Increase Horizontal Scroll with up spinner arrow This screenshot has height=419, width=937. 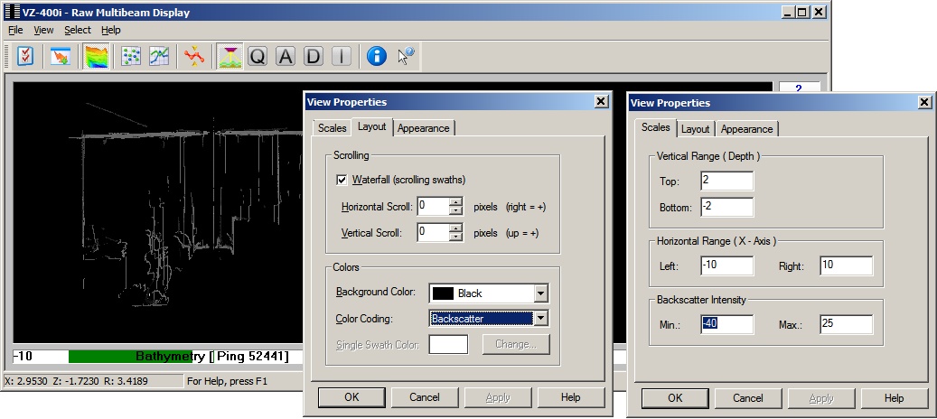point(455,202)
